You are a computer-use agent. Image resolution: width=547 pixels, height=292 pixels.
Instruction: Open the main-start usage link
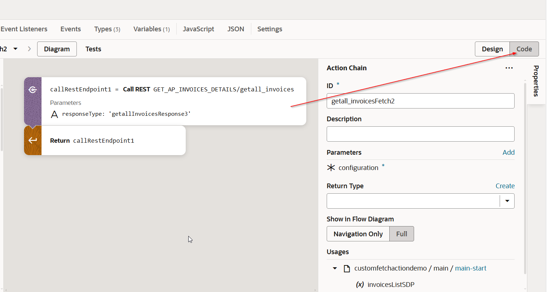tap(471, 268)
